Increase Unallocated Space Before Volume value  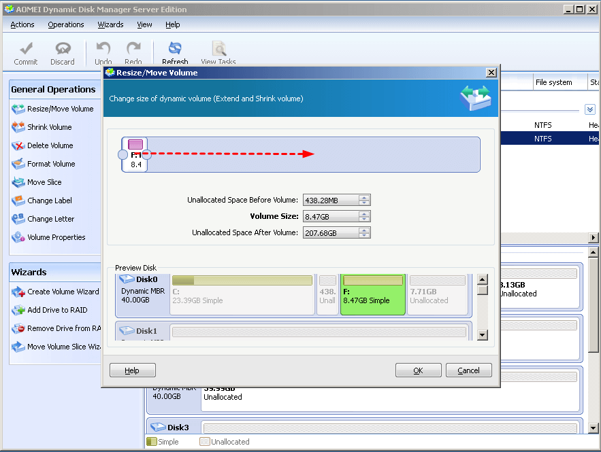[364, 198]
